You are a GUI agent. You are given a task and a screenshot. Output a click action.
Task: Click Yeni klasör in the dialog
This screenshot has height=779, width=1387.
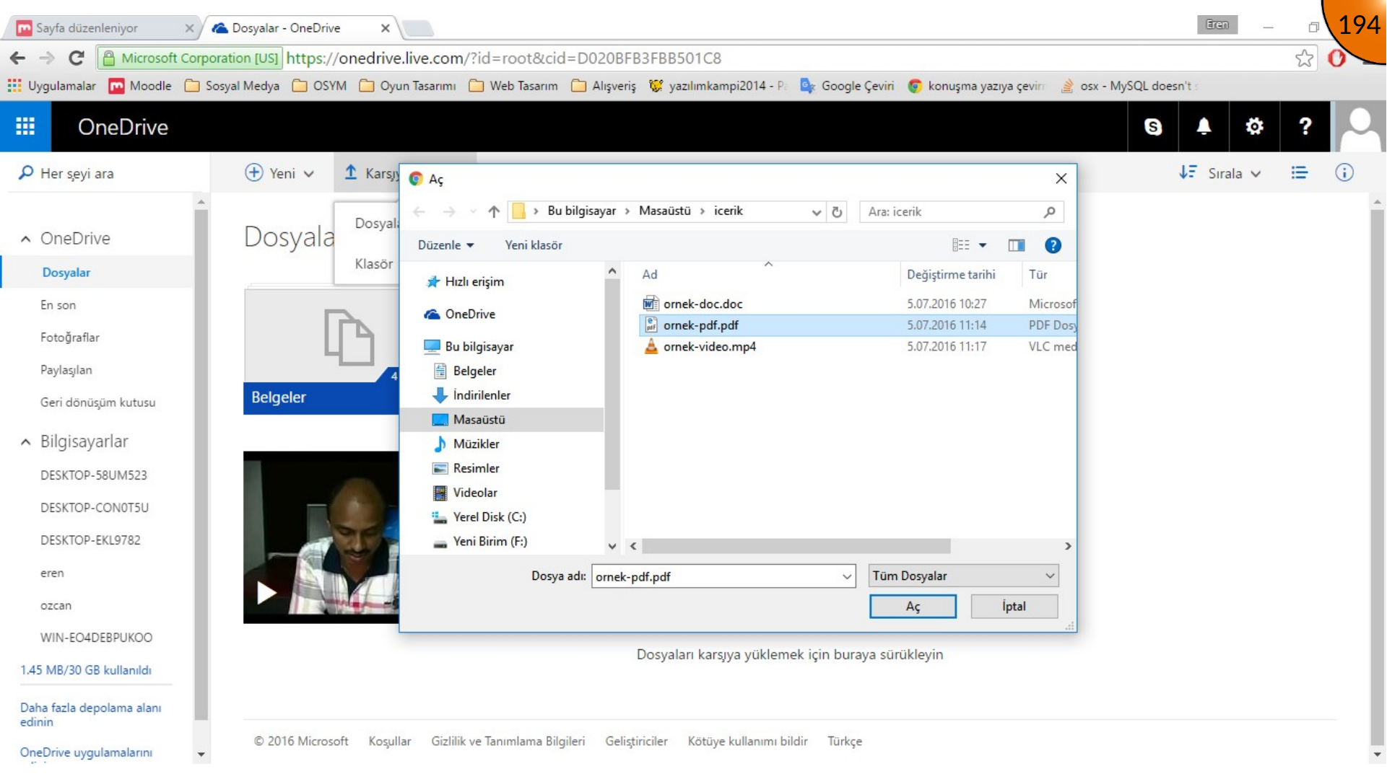(x=534, y=245)
